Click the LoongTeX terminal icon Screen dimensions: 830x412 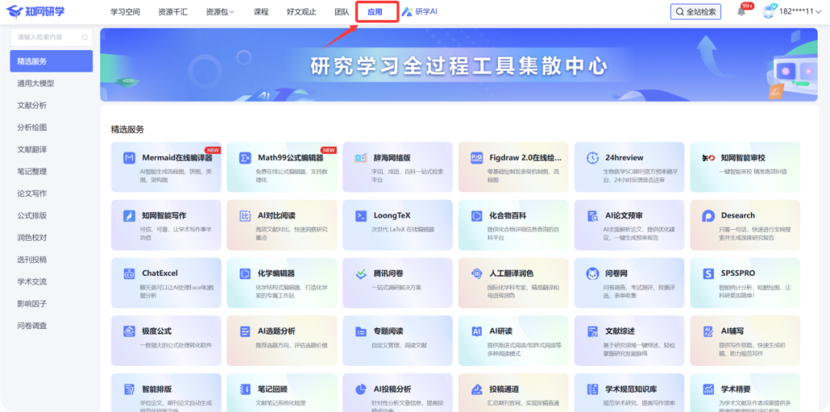click(x=360, y=216)
